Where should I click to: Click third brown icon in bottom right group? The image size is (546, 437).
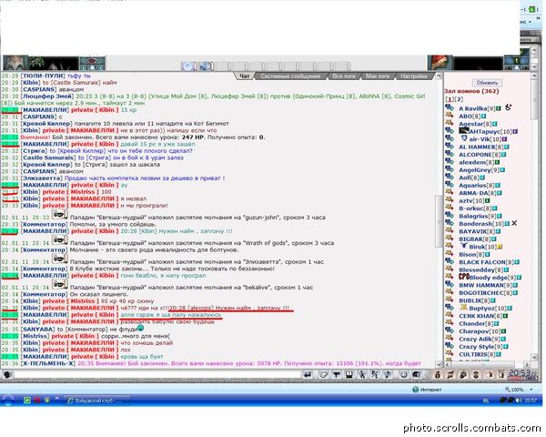pos(463,374)
